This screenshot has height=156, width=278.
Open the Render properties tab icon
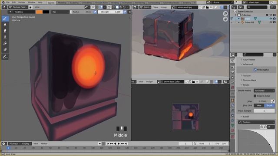[233, 68]
